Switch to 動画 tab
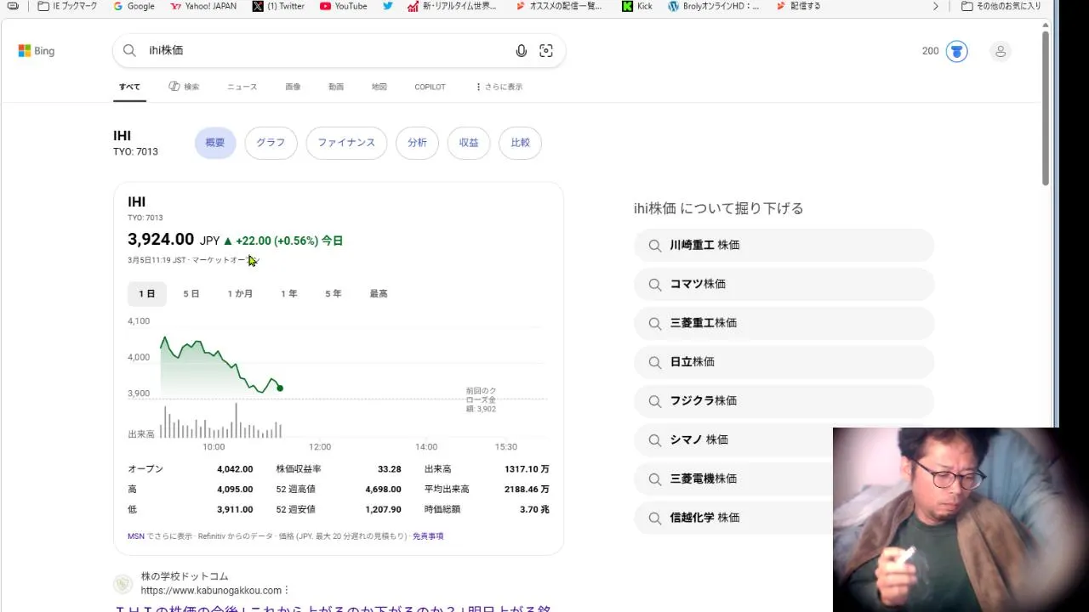This screenshot has width=1089, height=612. coord(336,87)
